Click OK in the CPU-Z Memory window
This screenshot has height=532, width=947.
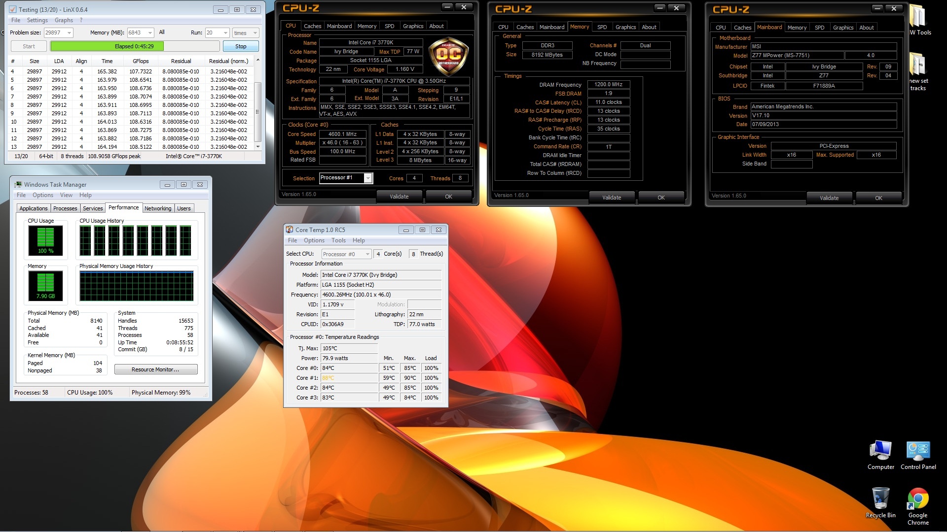click(x=661, y=198)
